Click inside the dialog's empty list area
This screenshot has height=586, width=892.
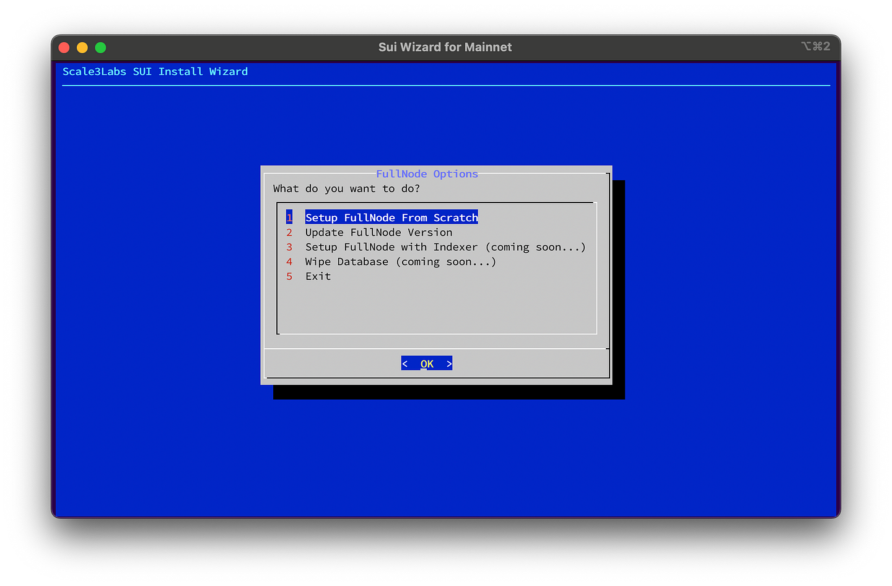pyautogui.click(x=434, y=310)
